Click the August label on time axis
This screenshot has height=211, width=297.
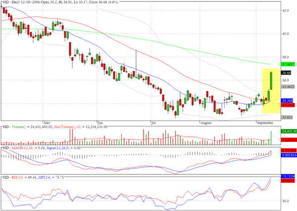click(206, 123)
